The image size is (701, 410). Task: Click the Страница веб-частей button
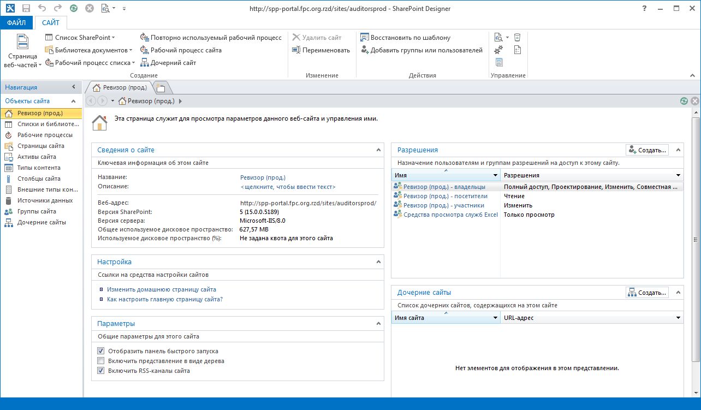[22, 51]
